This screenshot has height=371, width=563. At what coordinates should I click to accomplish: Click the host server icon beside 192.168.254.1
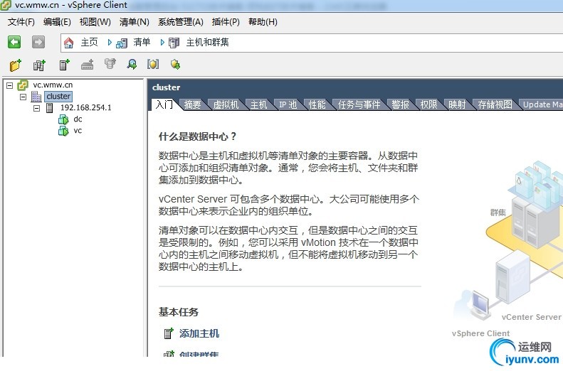[x=50, y=108]
